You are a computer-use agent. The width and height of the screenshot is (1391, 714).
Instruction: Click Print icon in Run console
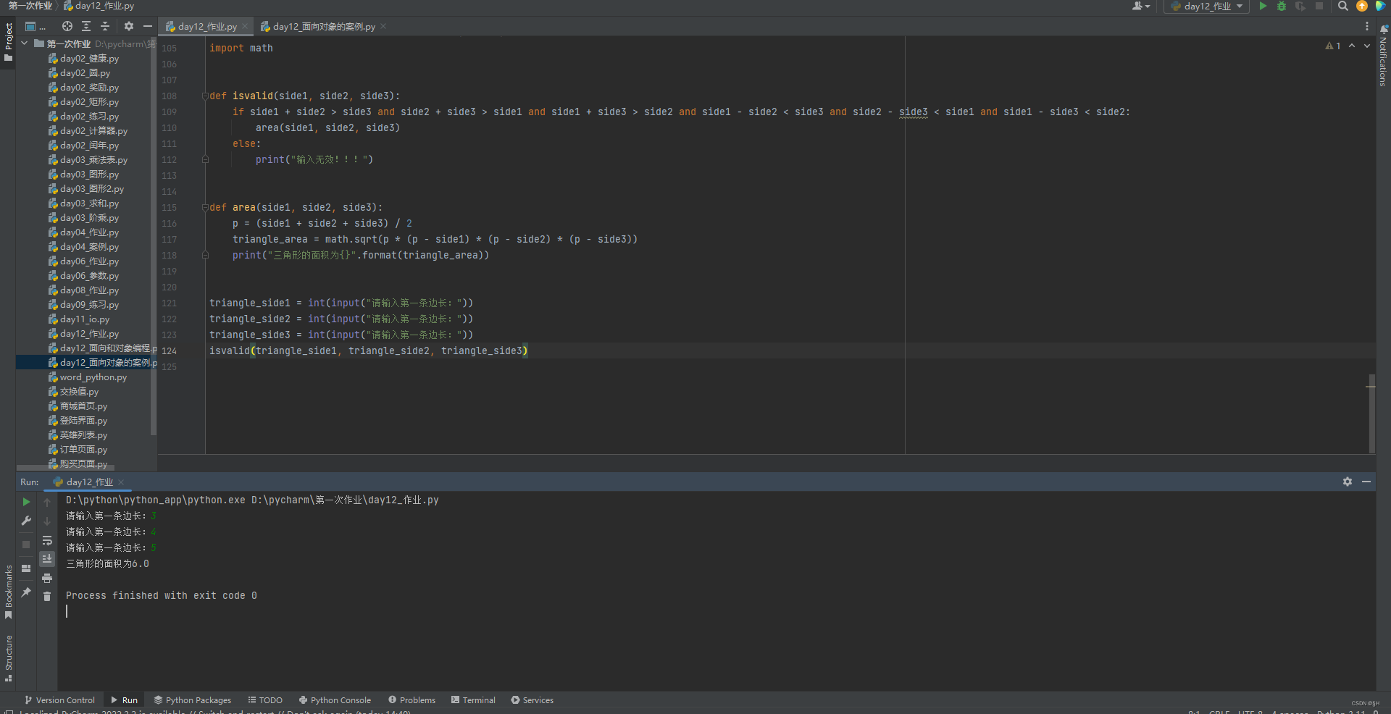tap(47, 578)
